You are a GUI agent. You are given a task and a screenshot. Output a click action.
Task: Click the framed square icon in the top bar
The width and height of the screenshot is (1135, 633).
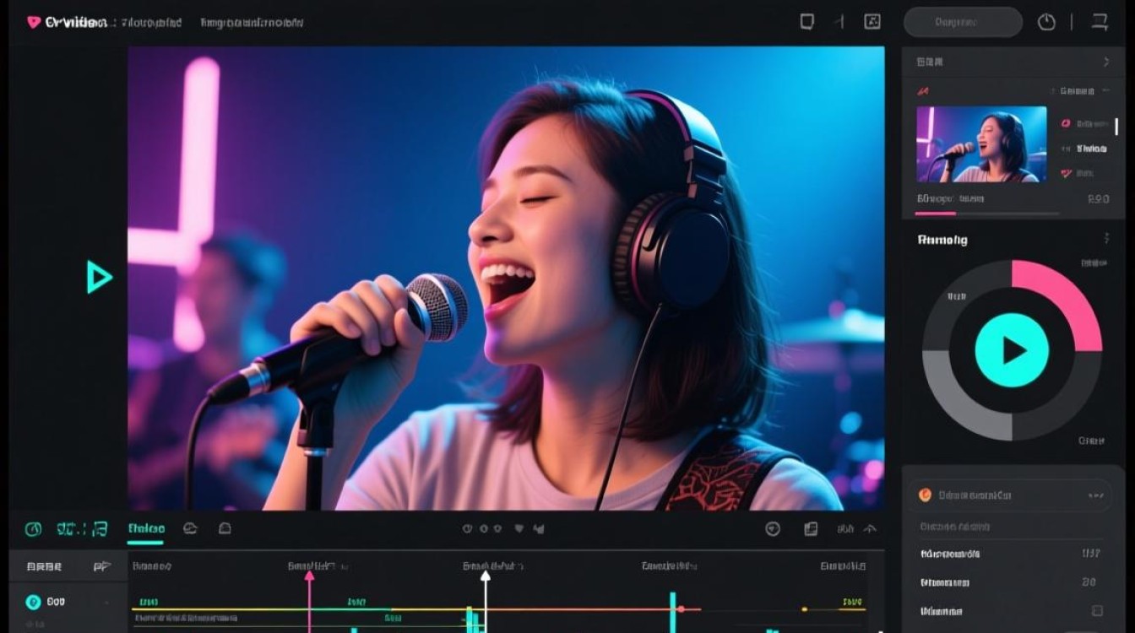(872, 22)
